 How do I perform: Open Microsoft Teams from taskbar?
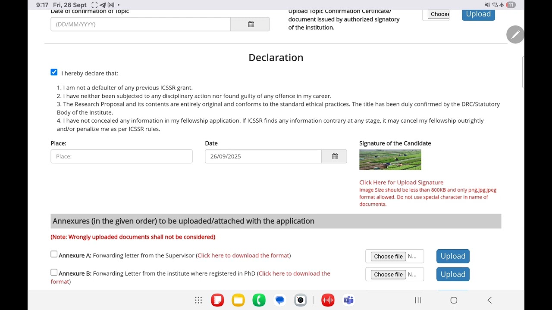(x=348, y=300)
